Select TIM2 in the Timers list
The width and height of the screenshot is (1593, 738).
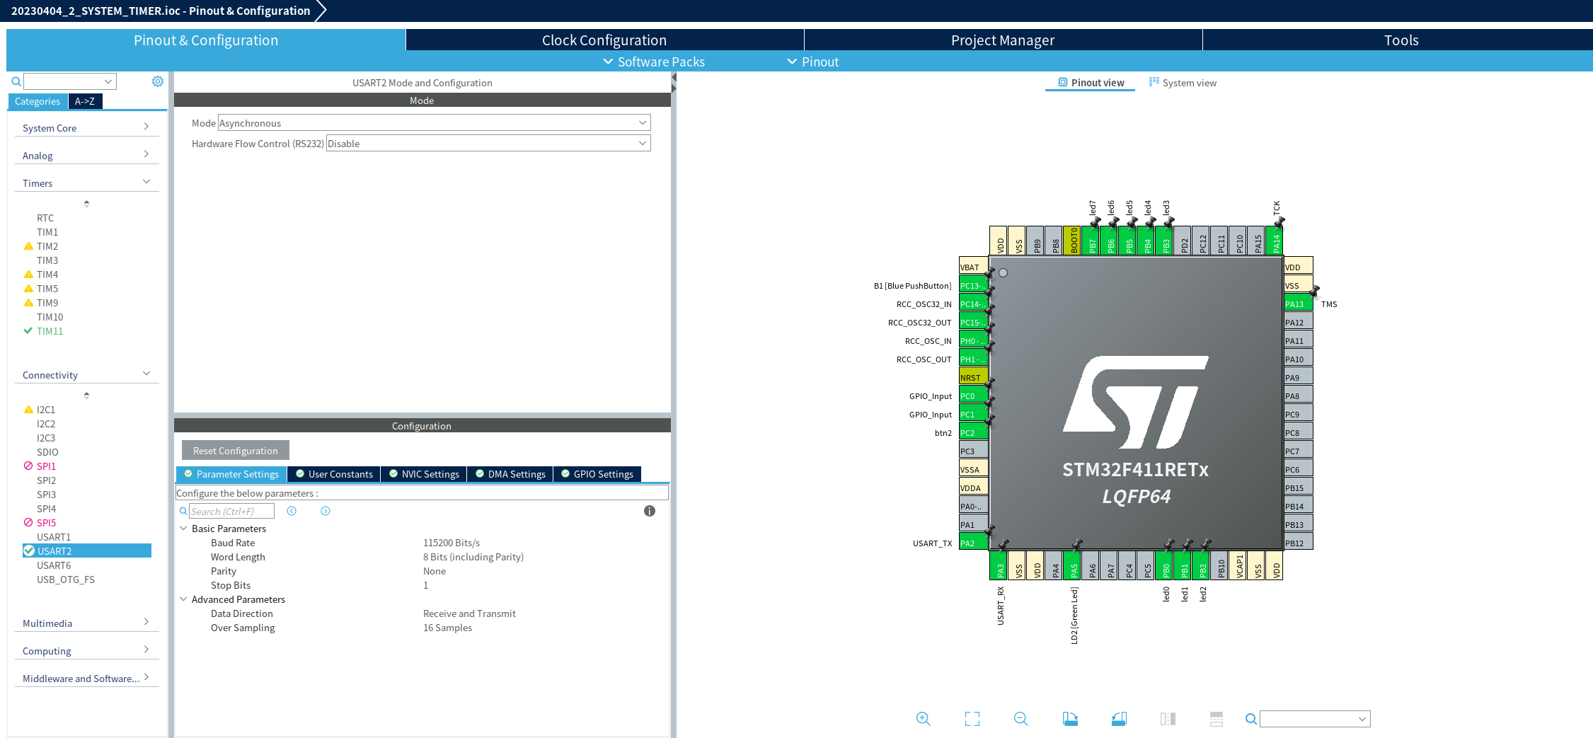click(x=47, y=246)
